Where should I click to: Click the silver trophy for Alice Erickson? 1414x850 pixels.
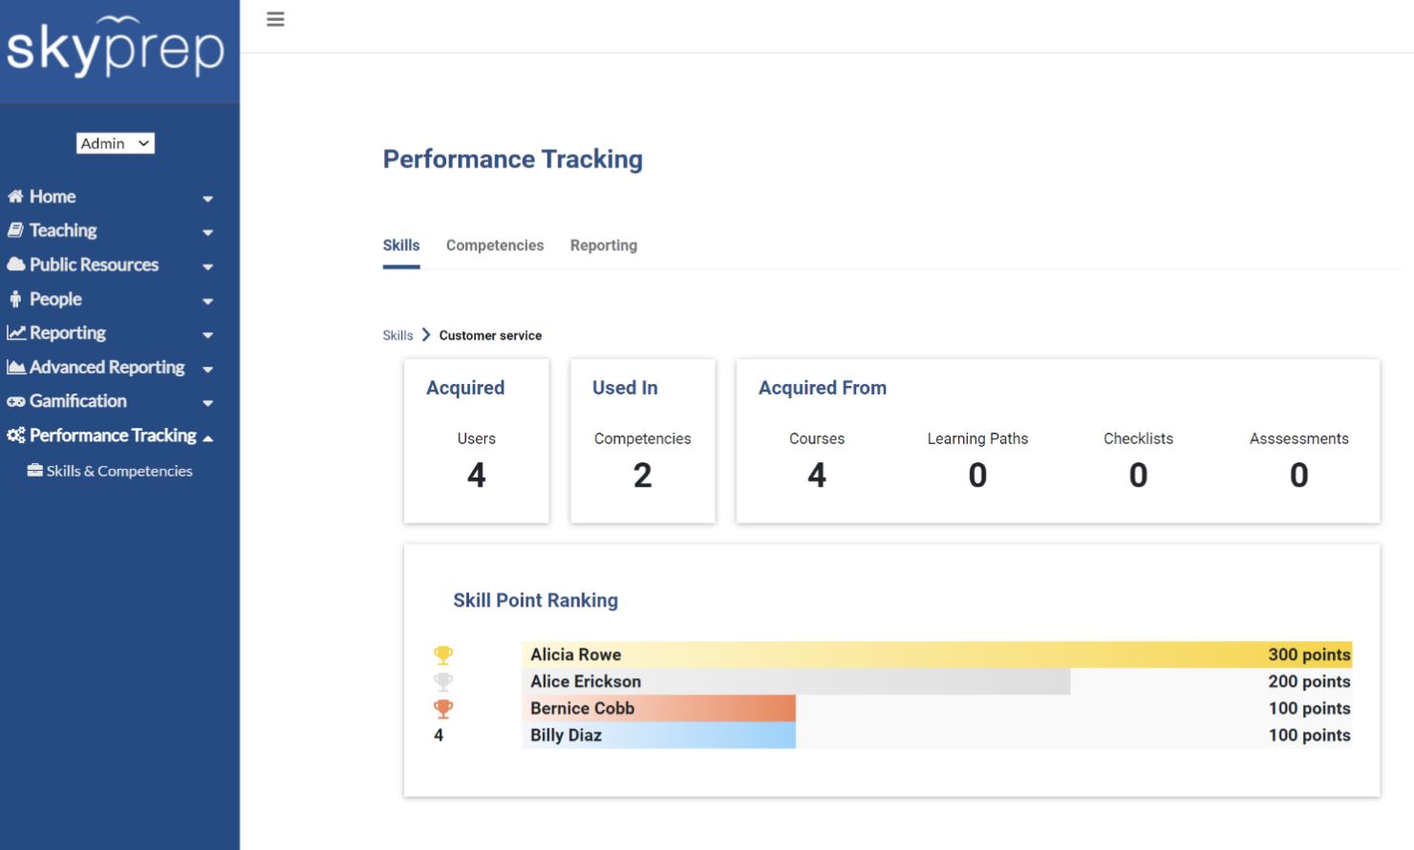coord(443,682)
